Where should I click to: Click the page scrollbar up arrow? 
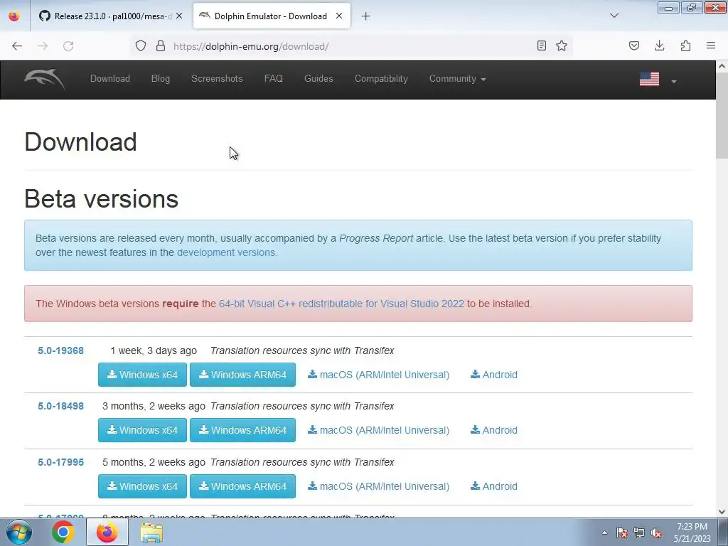click(722, 66)
